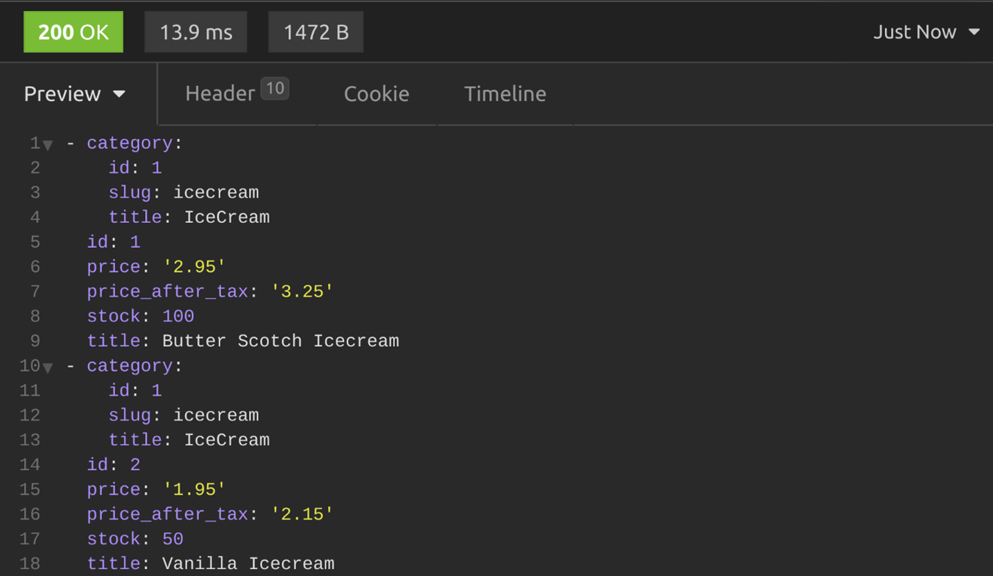Switch to the Cookie tab
Viewport: 993px width, 576px height.
pos(377,93)
